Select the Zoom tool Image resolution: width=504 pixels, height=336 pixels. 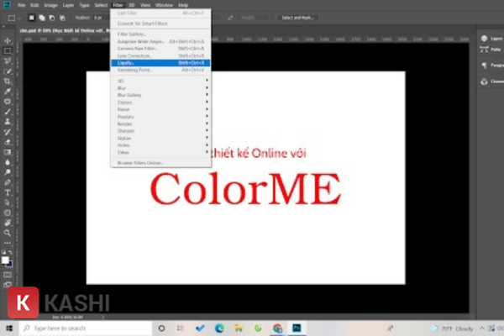(x=8, y=233)
